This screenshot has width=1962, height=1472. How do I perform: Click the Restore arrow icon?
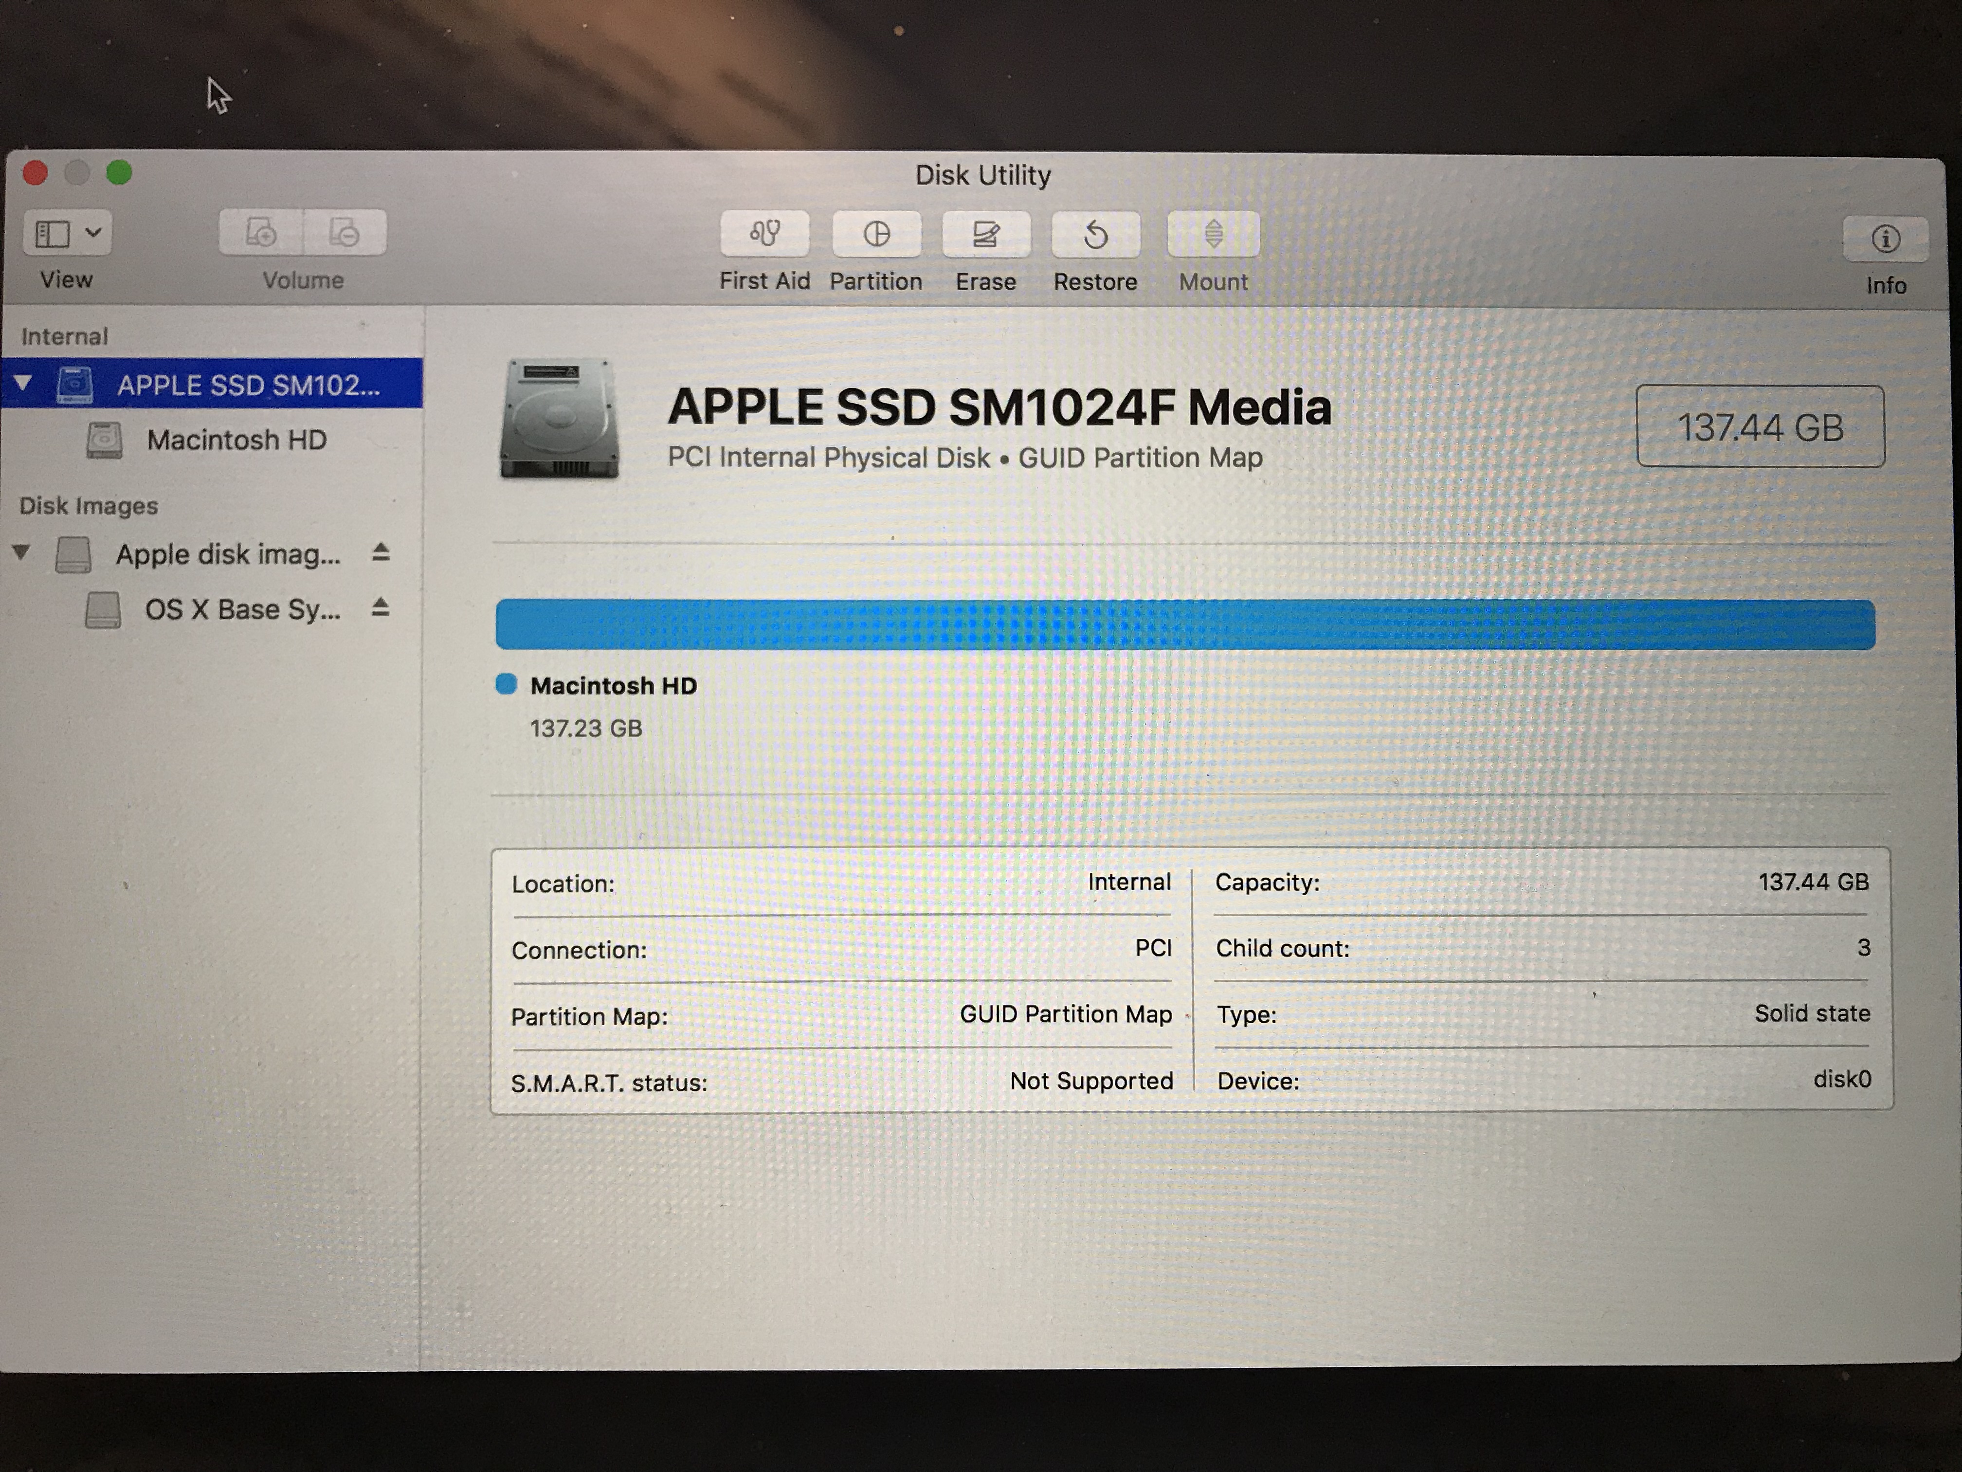[x=1095, y=235]
